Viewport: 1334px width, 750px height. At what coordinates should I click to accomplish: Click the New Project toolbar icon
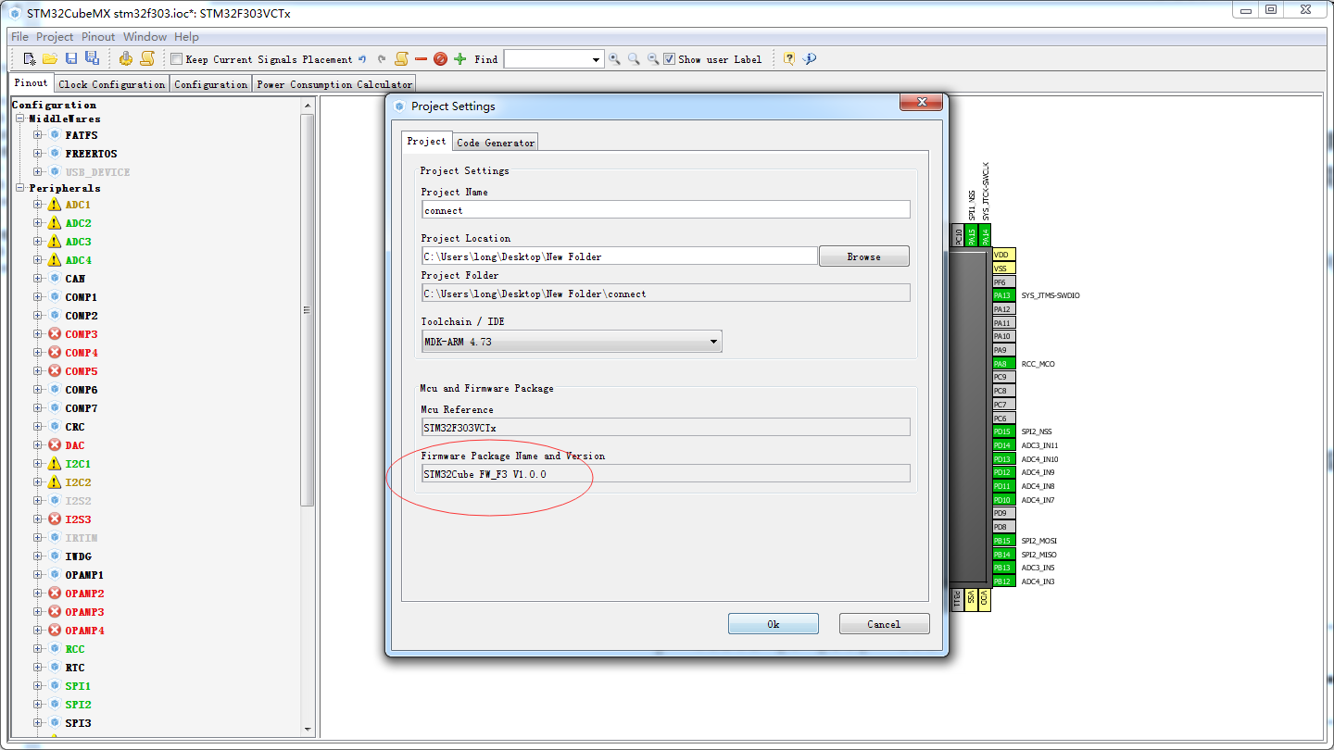pos(30,58)
